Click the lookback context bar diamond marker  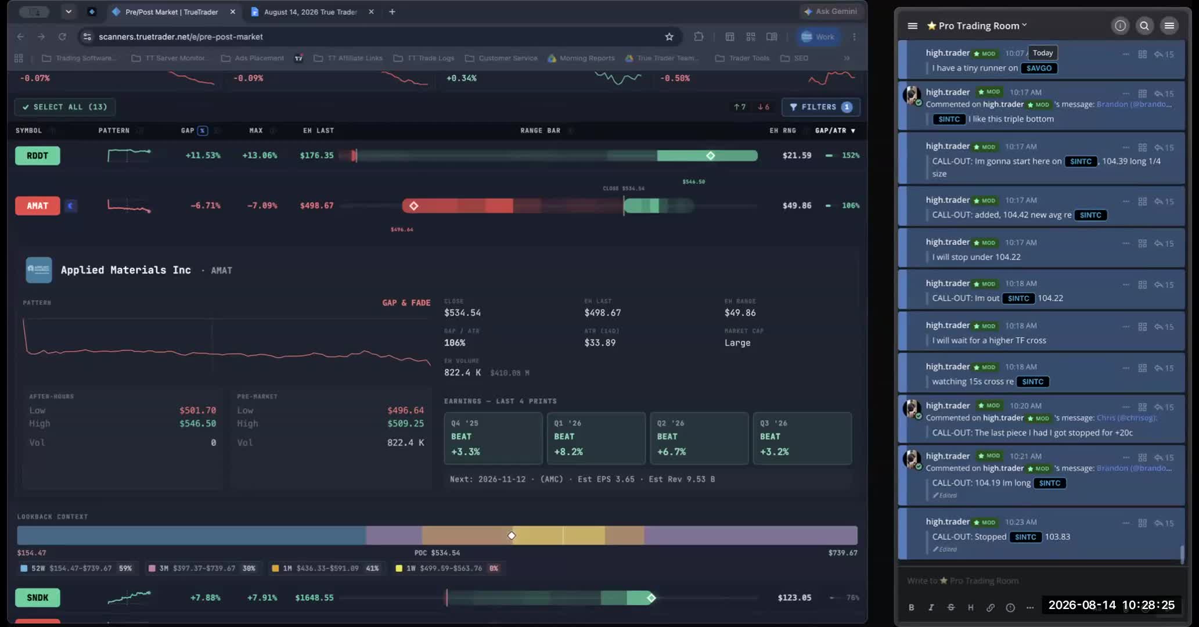512,535
